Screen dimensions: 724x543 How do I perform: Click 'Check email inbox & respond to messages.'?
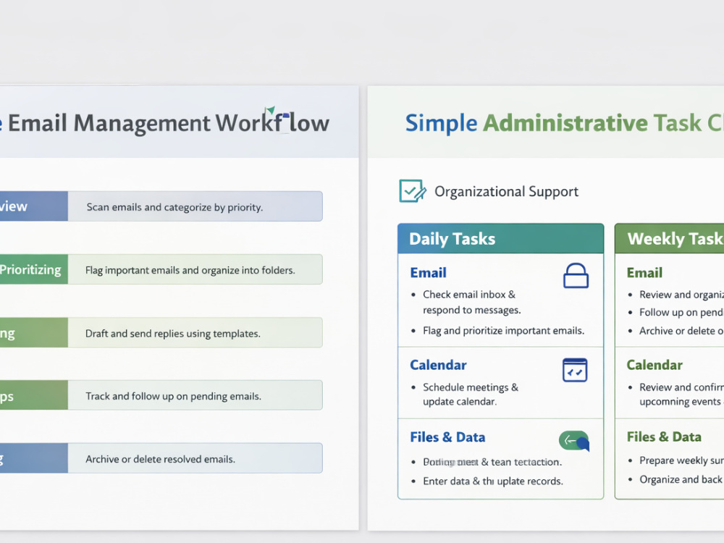click(471, 302)
